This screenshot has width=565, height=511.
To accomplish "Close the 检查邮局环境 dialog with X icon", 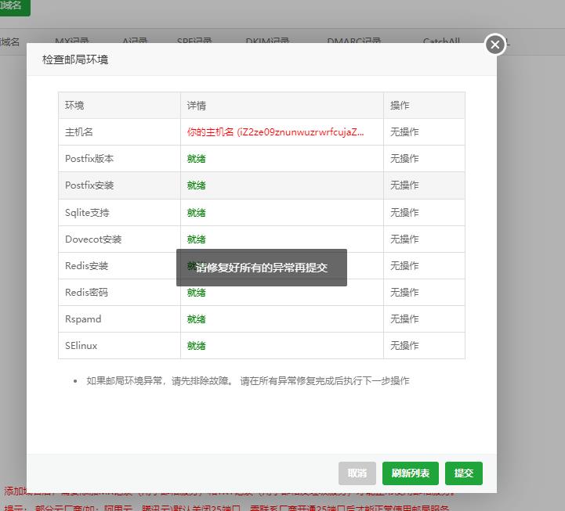I will pyautogui.click(x=494, y=45).
